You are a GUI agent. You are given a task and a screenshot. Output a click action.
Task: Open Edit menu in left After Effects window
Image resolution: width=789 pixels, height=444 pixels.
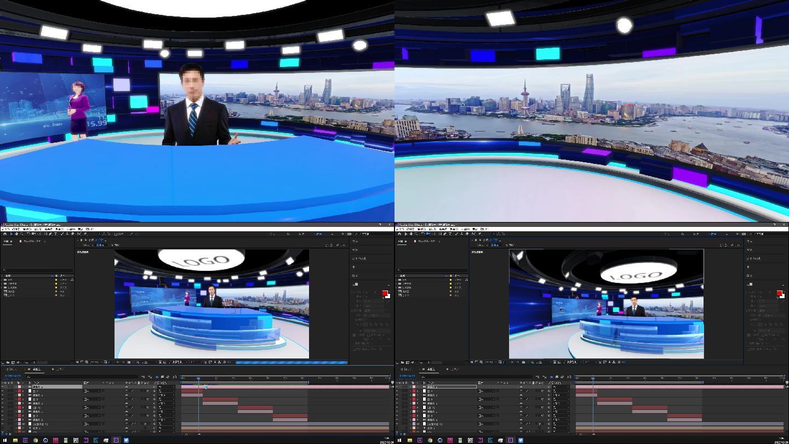tap(15, 229)
